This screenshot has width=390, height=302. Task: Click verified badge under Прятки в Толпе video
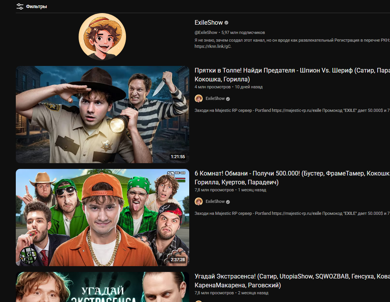228,99
